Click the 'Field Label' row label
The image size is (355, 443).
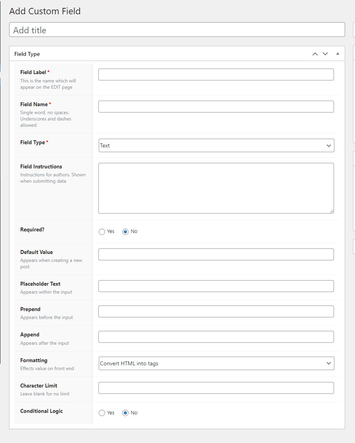[33, 73]
